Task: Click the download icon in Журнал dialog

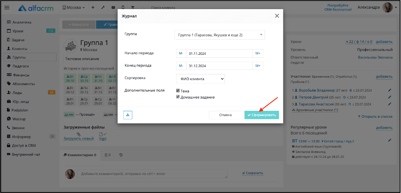Action: [128, 115]
